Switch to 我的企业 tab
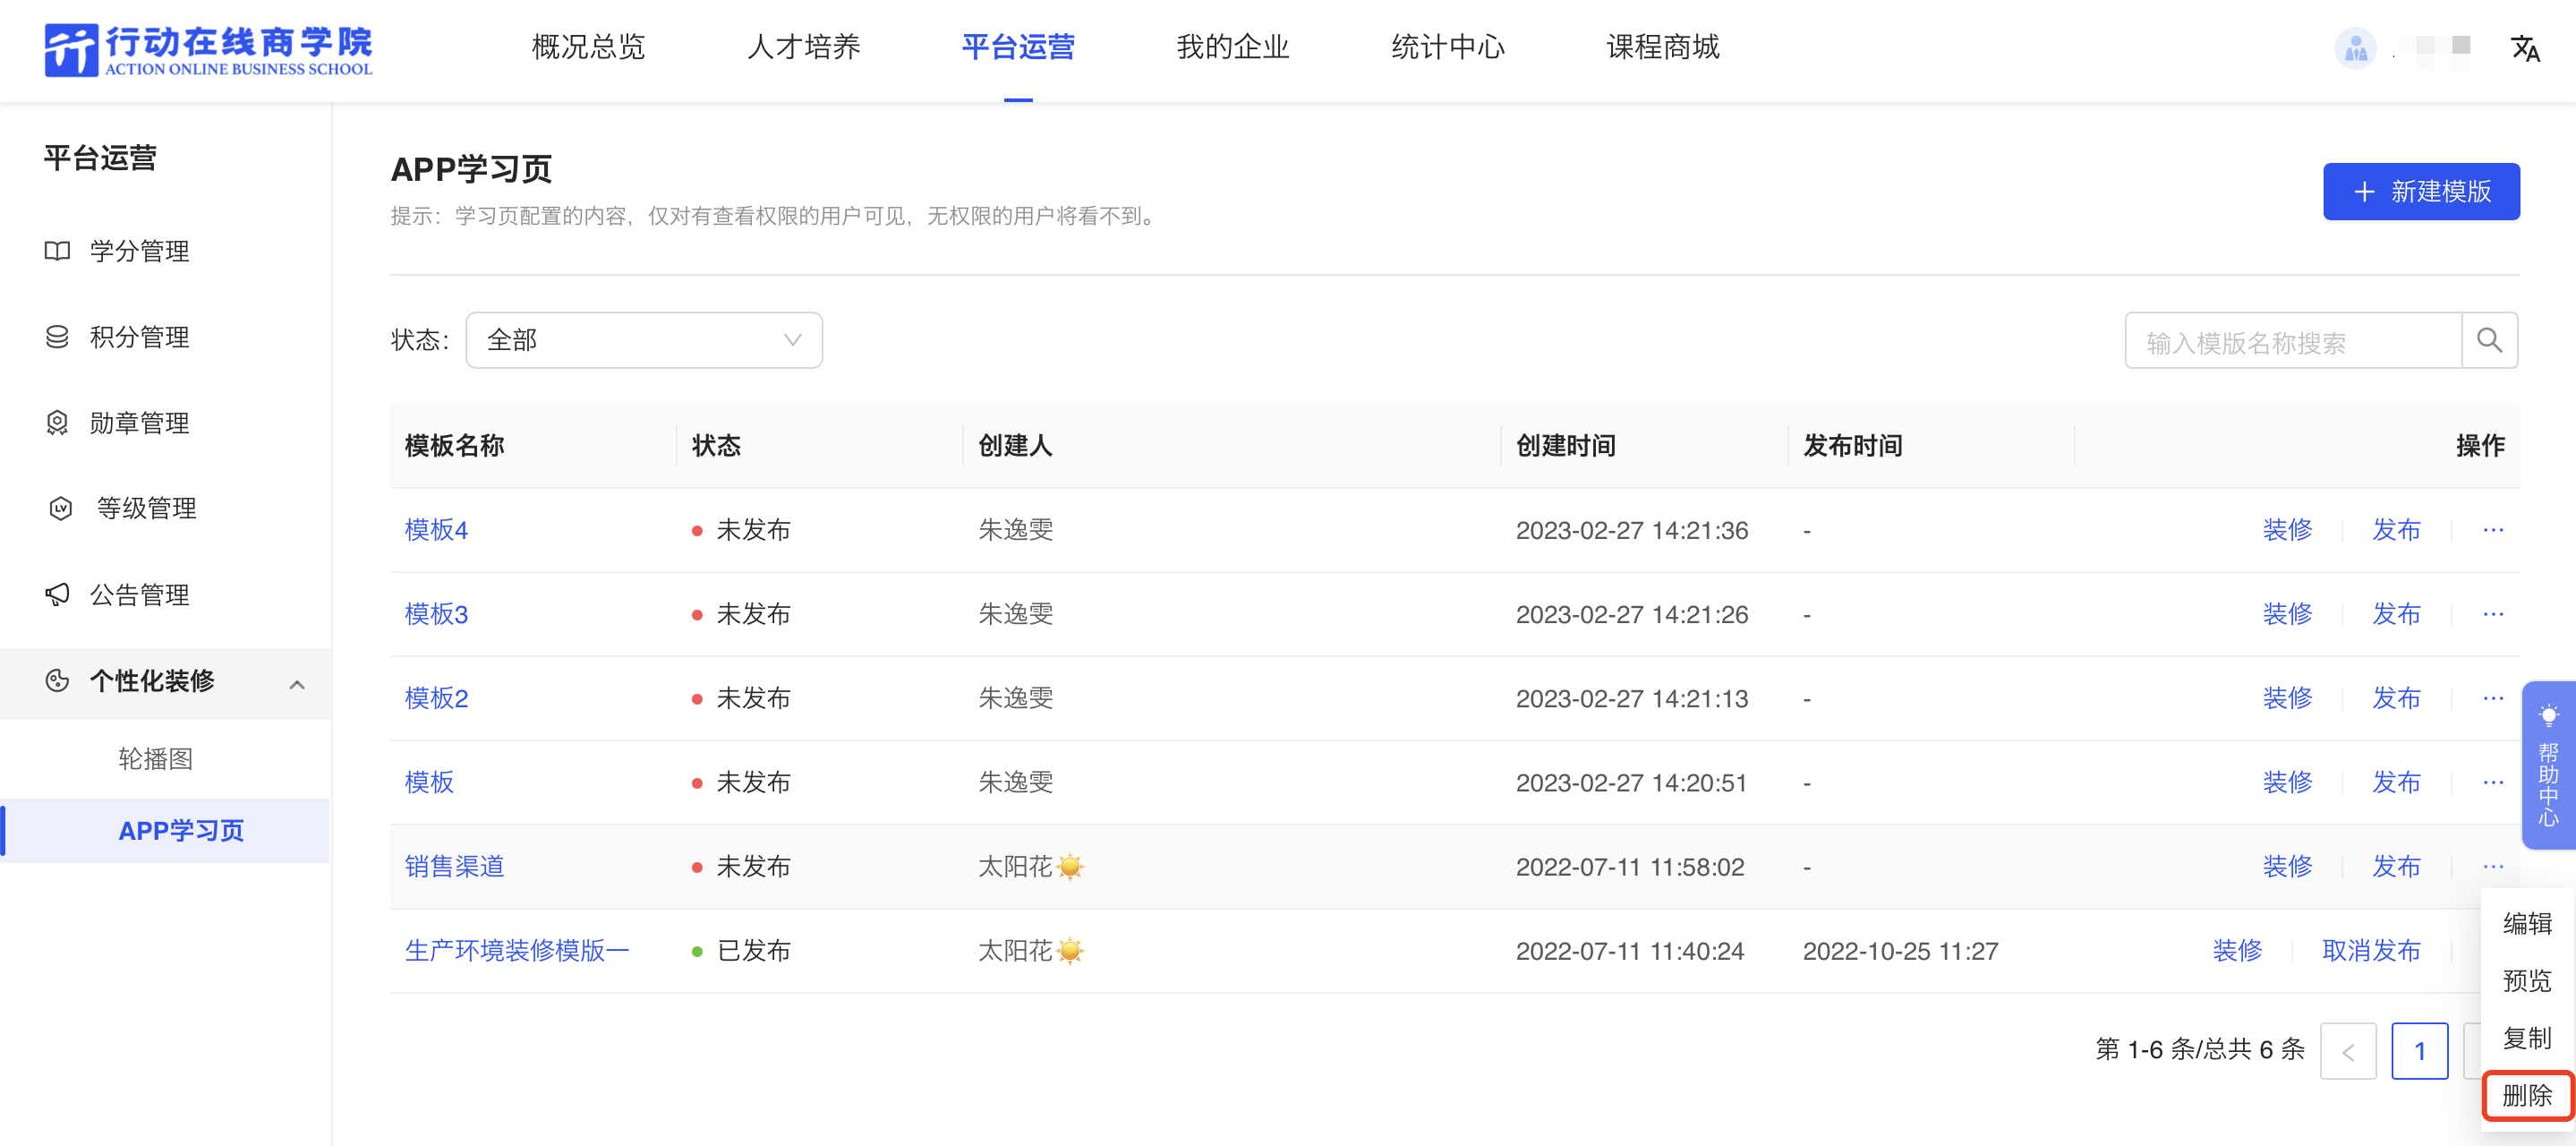Image resolution: width=2576 pixels, height=1146 pixels. (1233, 47)
